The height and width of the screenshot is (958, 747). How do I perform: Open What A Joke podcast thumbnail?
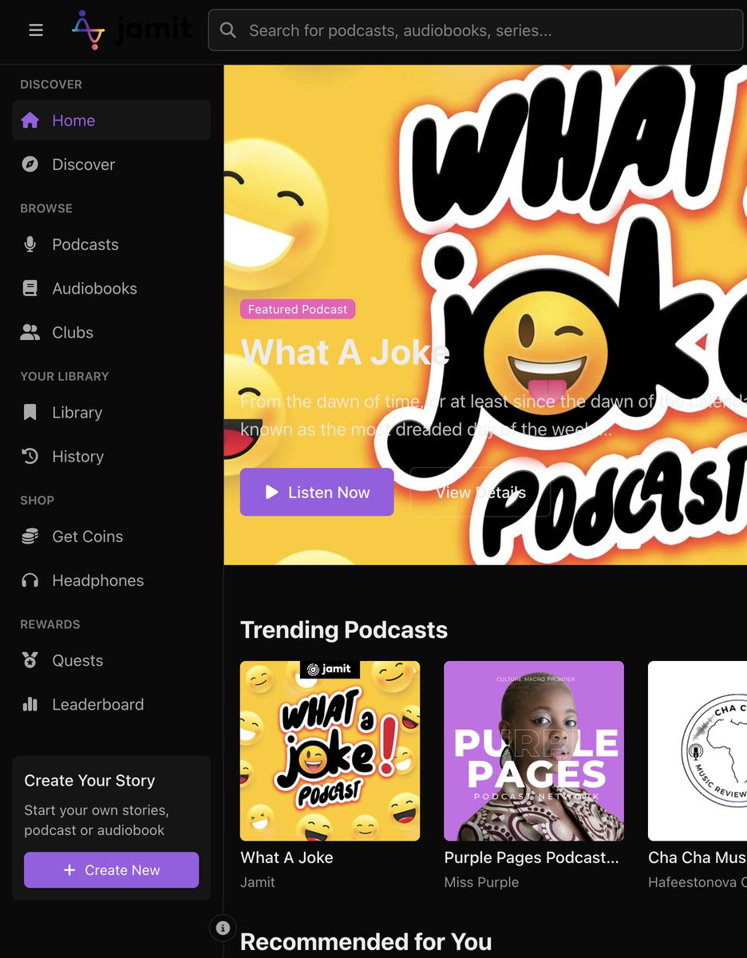coord(330,750)
